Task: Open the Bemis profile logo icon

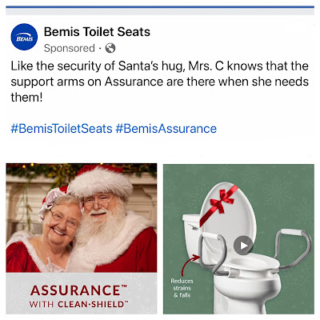Action: point(24,37)
